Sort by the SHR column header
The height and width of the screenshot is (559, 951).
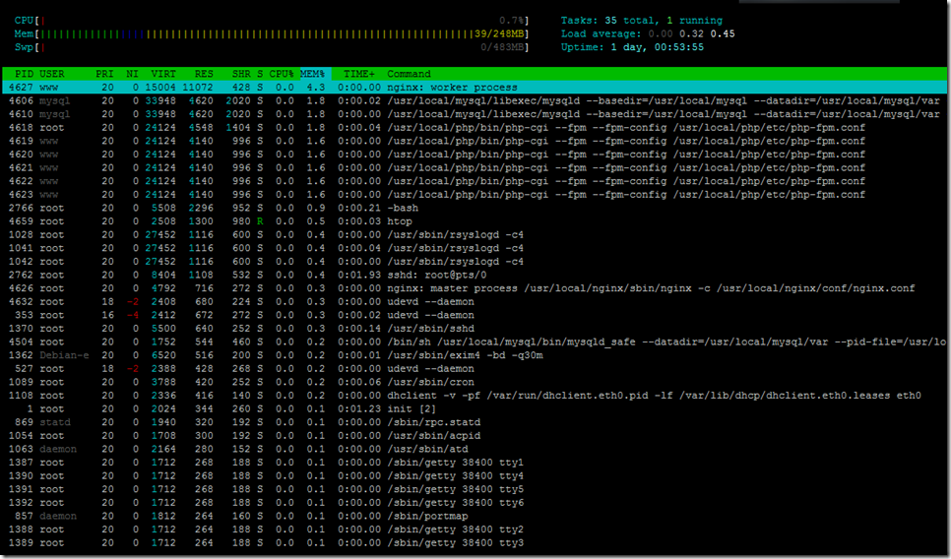pos(241,74)
